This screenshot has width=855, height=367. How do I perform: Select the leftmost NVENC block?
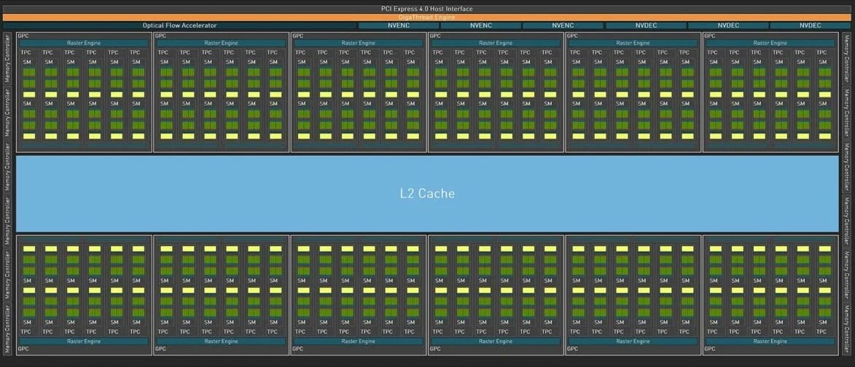pyautogui.click(x=398, y=25)
